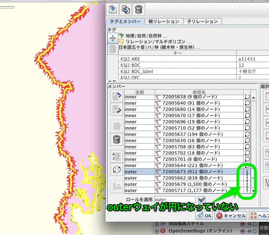The image size is (269, 235).
Task: Click the member list scrollbar thumb
Action: pos(254,178)
